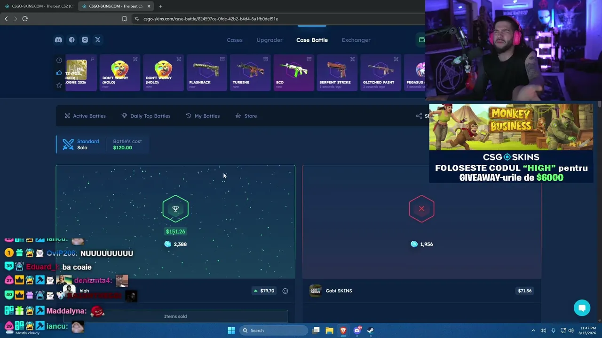
Task: Reload the current page
Action: [25, 19]
